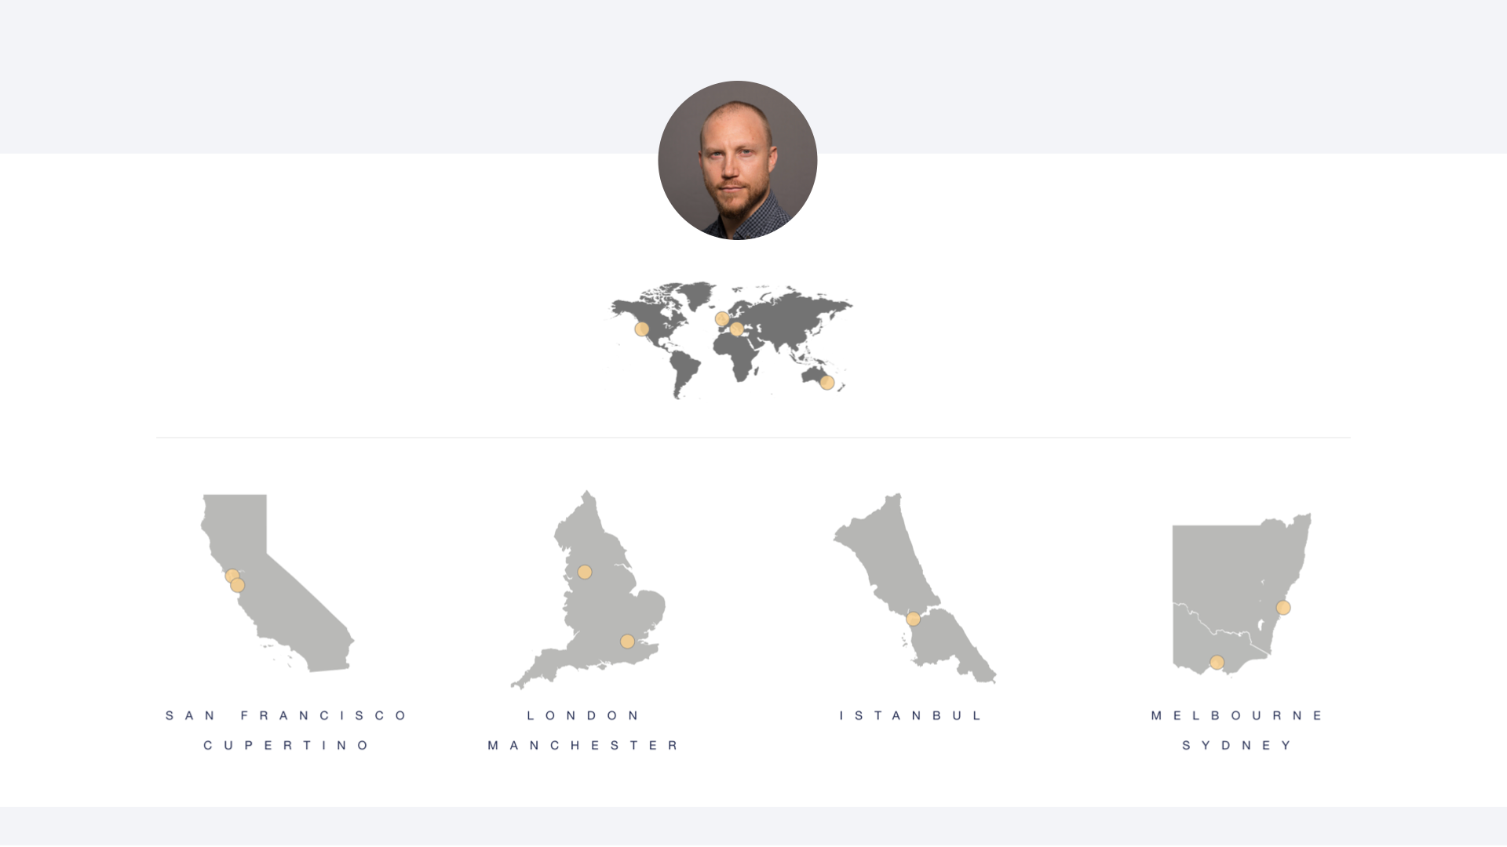The height and width of the screenshot is (847, 1507).
Task: Click the London dot on England map
Action: 627,642
